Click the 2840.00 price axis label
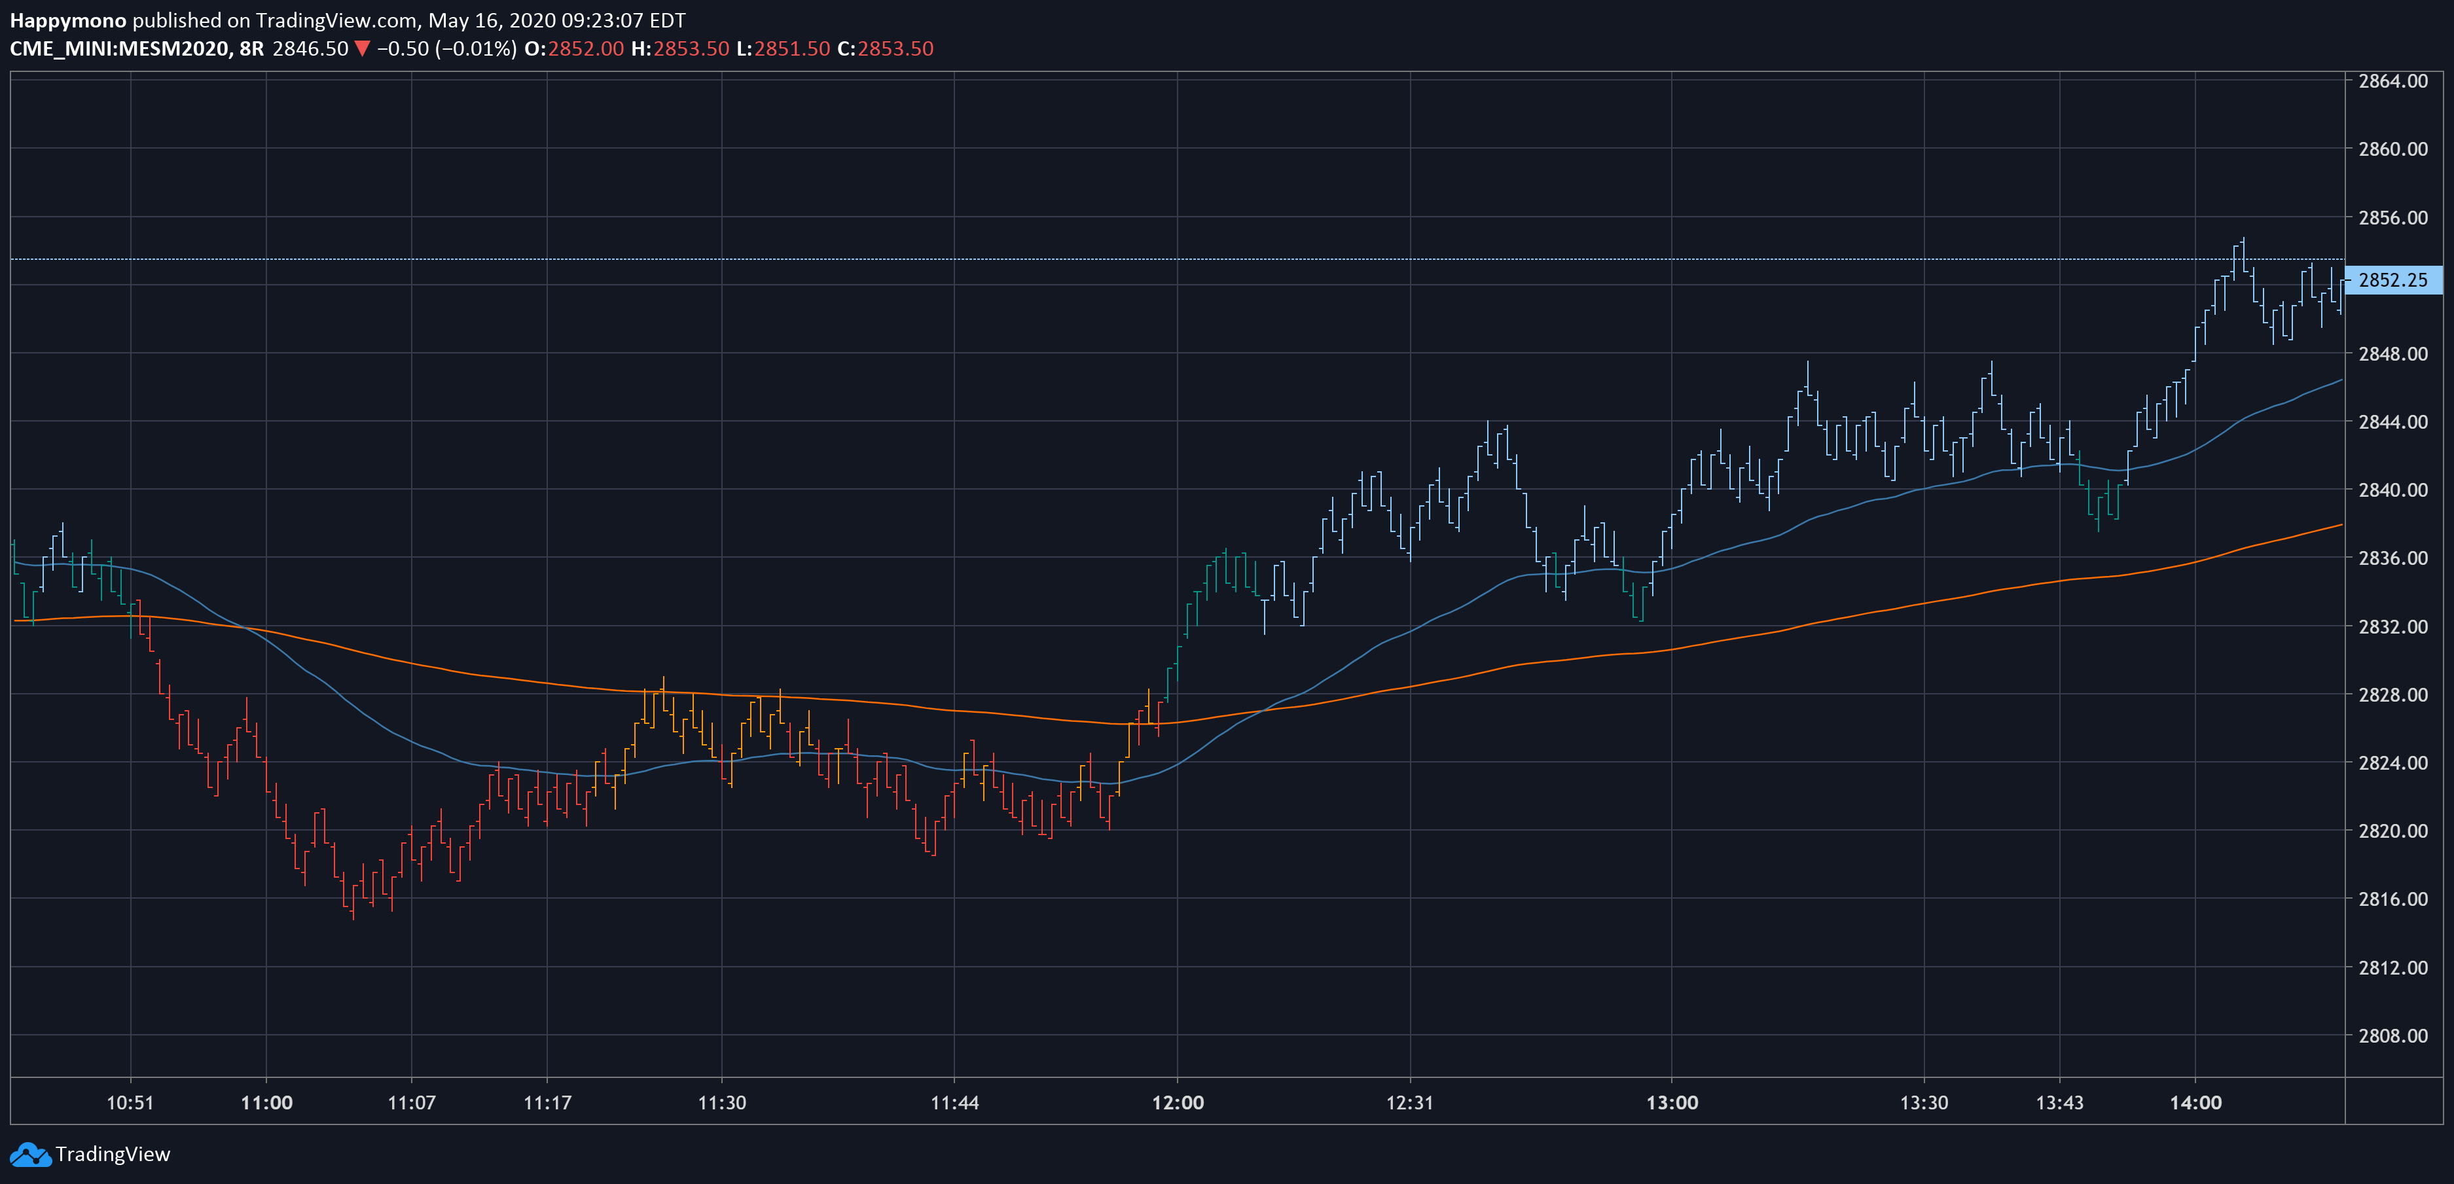Image resolution: width=2454 pixels, height=1184 pixels. [2393, 490]
